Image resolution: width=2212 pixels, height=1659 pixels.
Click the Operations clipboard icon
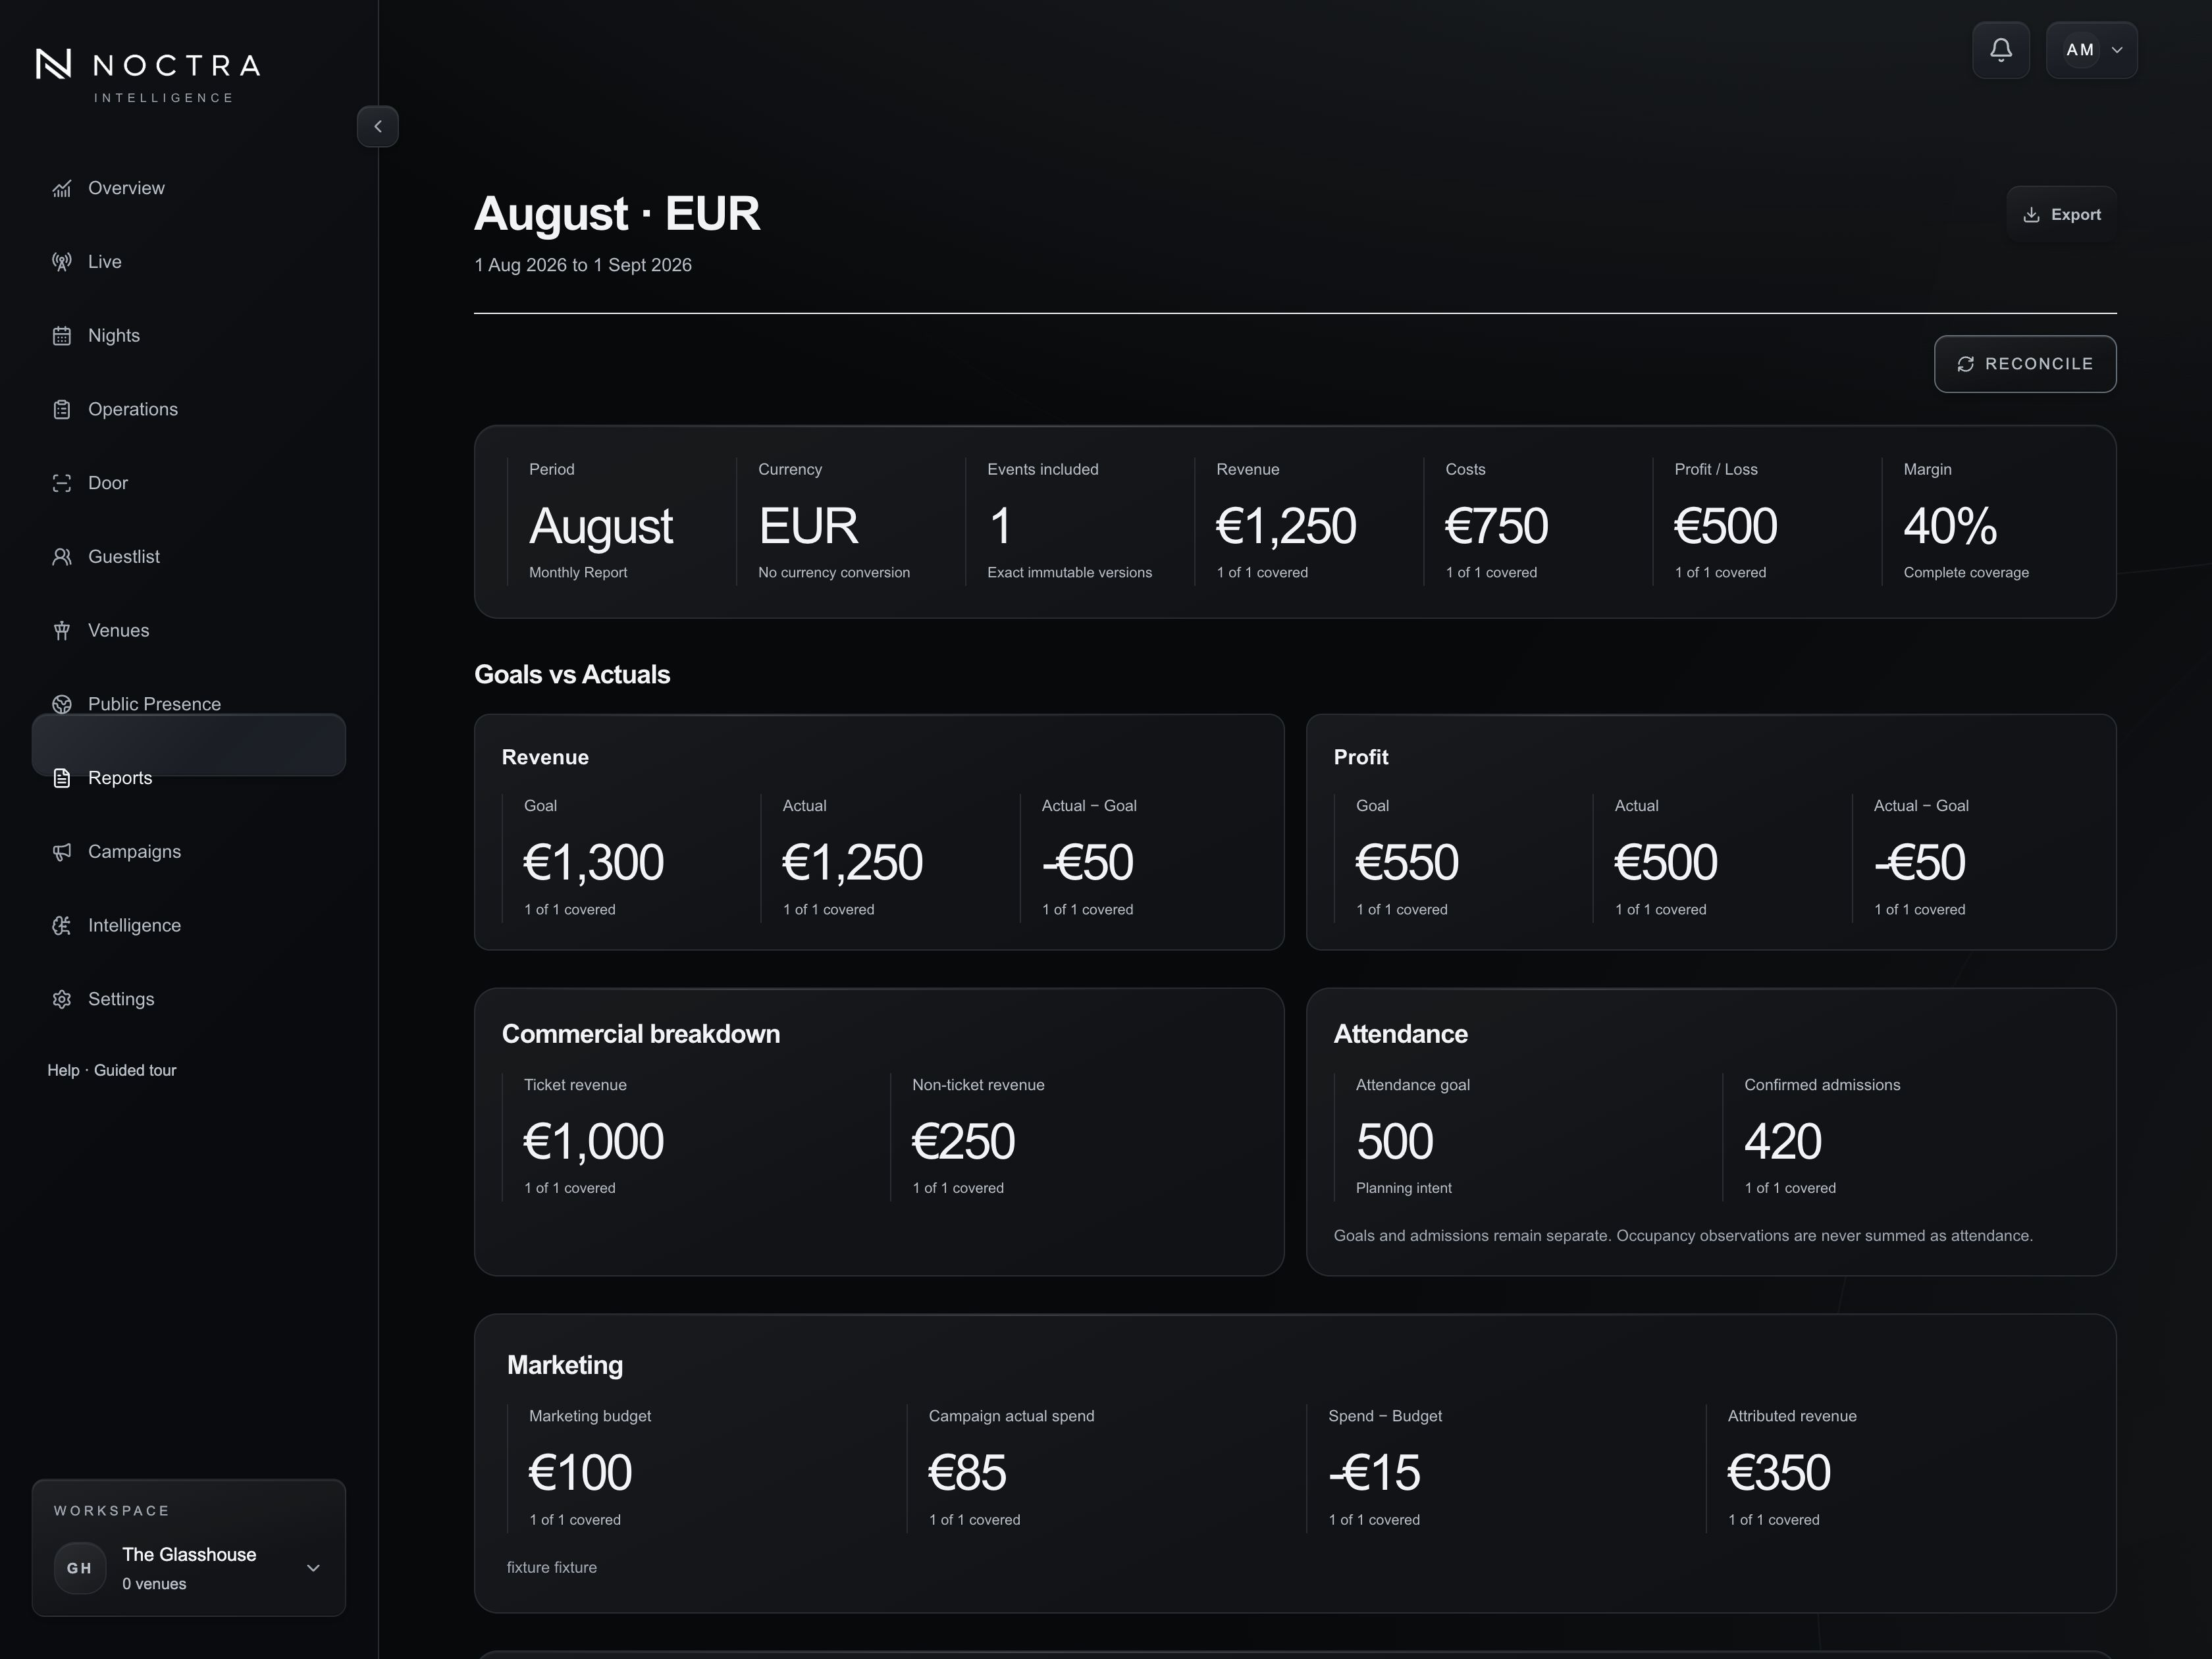point(62,409)
